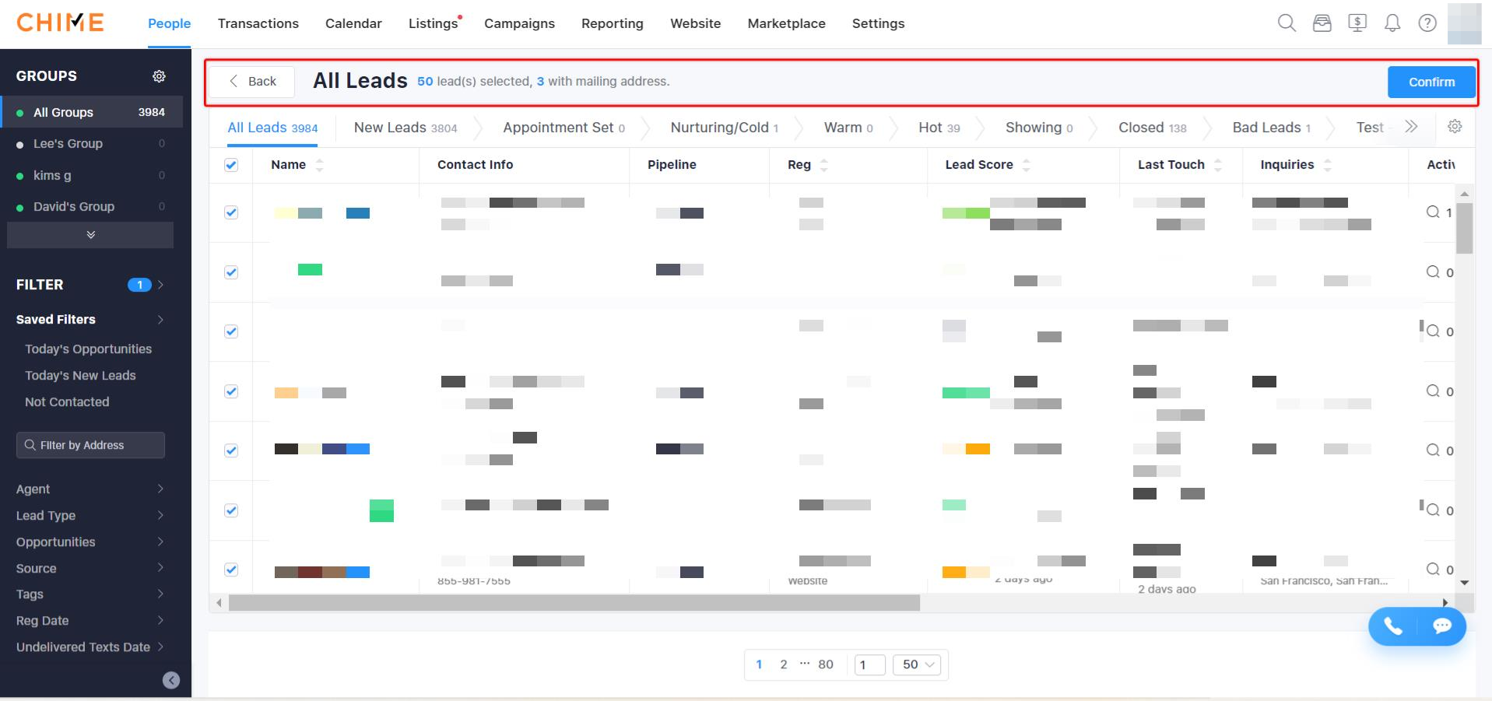Switch to the Hot leads tab
Image resolution: width=1492 pixels, height=701 pixels.
(939, 128)
